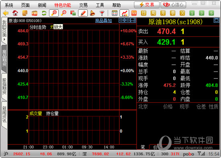Open the 帮助 menu
221x158 pixels.
pos(117,5)
